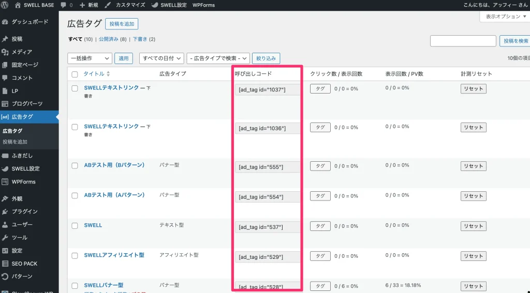Screen dimensions: 530x293
Task: Select checkbox for ABテスト用（Aパターン）
Action: (x=75, y=195)
